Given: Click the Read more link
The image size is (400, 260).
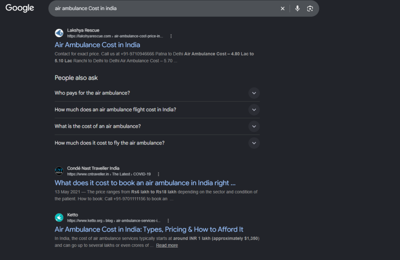Looking at the screenshot, I should tap(167, 245).
